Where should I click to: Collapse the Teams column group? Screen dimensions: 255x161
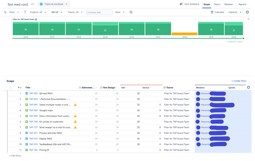[165, 88]
